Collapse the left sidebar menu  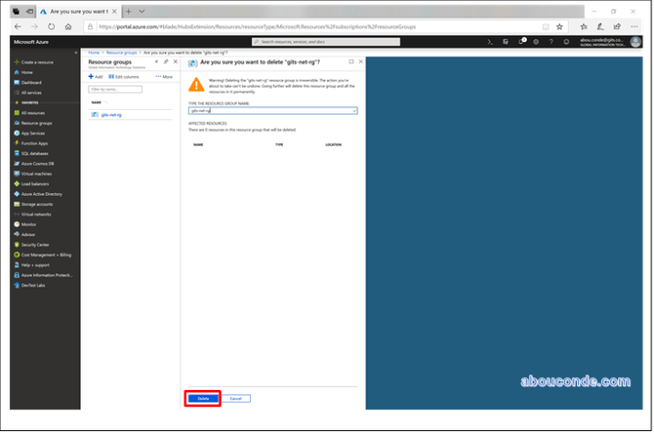click(75, 53)
